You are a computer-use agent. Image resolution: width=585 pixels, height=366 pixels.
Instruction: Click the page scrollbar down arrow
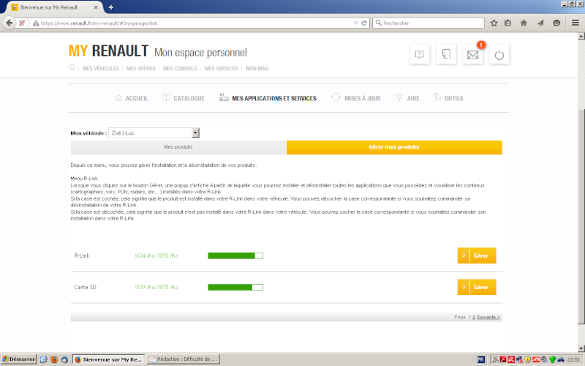(581, 348)
